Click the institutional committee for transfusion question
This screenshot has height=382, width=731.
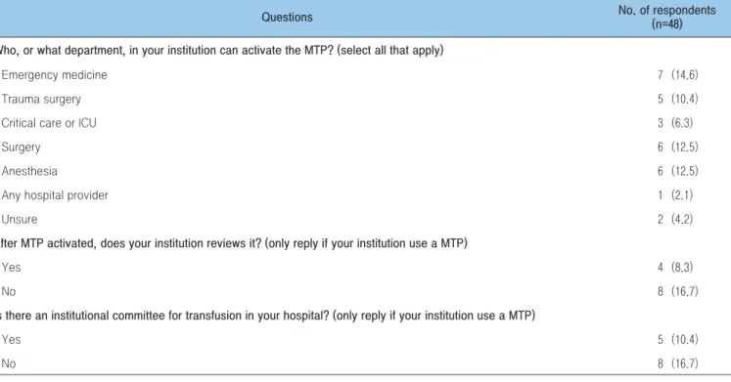[x=267, y=316]
